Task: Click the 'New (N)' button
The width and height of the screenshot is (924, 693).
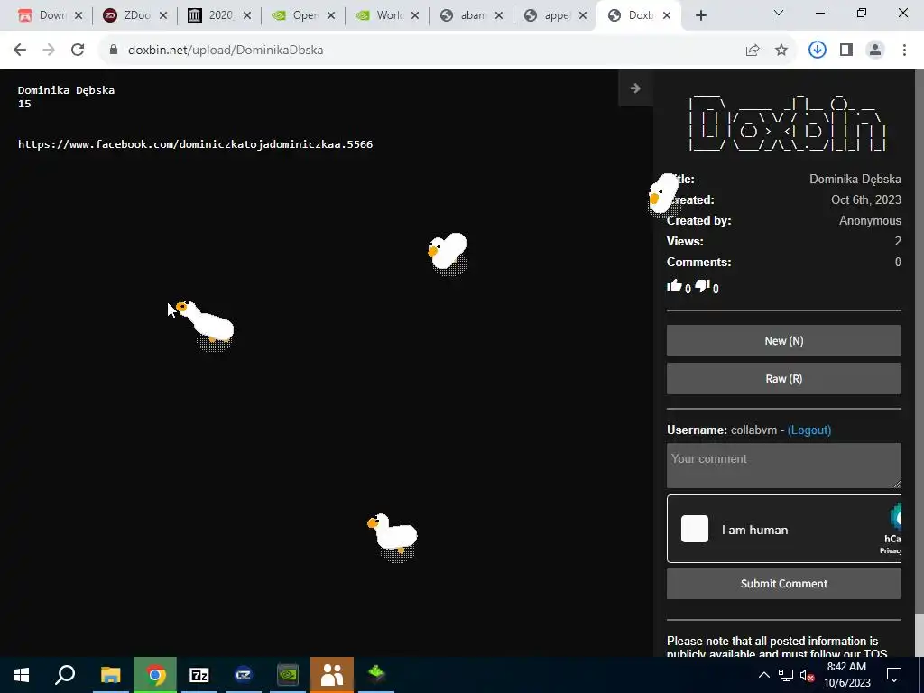Action: click(784, 340)
